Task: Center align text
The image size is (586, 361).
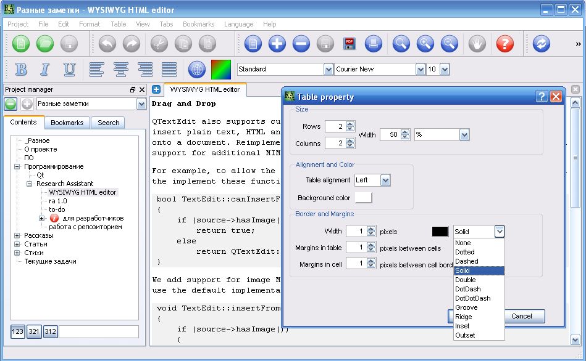Action: 120,70
